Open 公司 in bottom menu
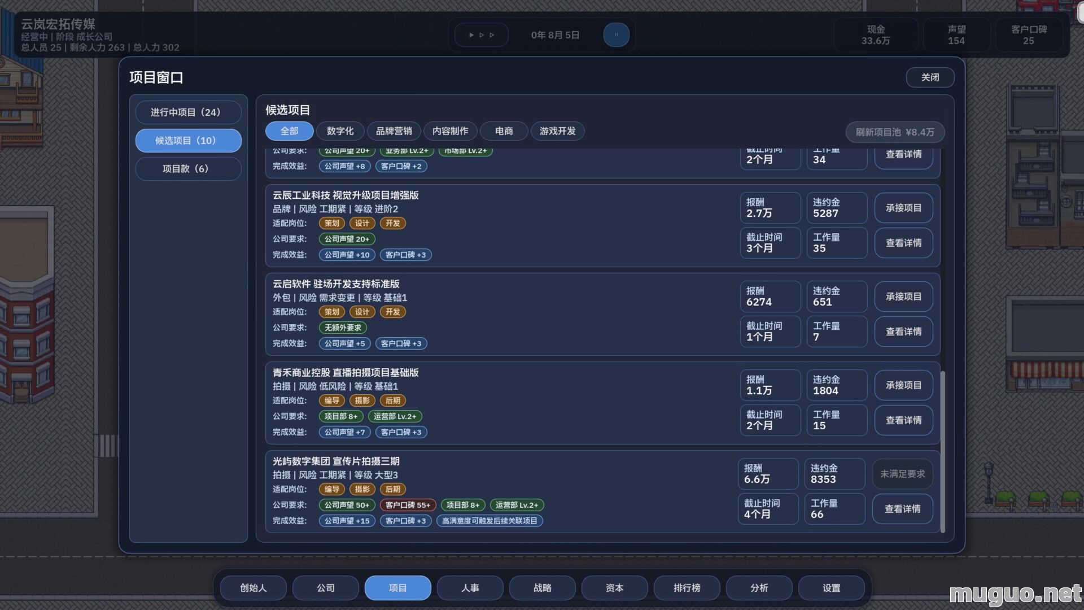The height and width of the screenshot is (610, 1084). click(325, 588)
